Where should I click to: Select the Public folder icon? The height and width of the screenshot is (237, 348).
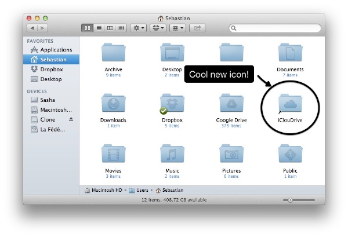coord(291,154)
